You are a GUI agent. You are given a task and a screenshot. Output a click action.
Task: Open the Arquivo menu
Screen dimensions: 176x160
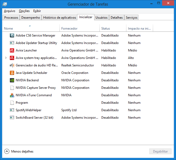tap(10, 11)
